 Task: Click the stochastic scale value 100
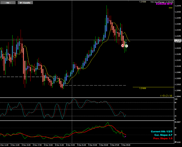click(176, 99)
